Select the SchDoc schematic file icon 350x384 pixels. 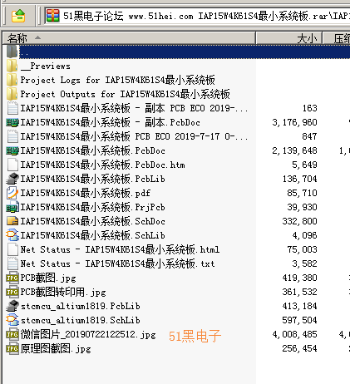coord(12,221)
